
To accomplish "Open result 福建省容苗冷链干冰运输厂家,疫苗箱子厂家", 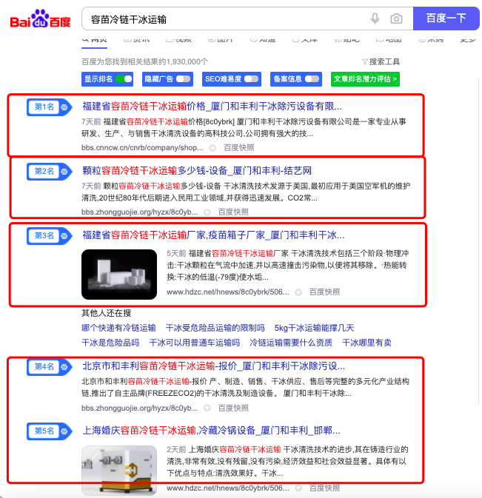I will click(213, 235).
